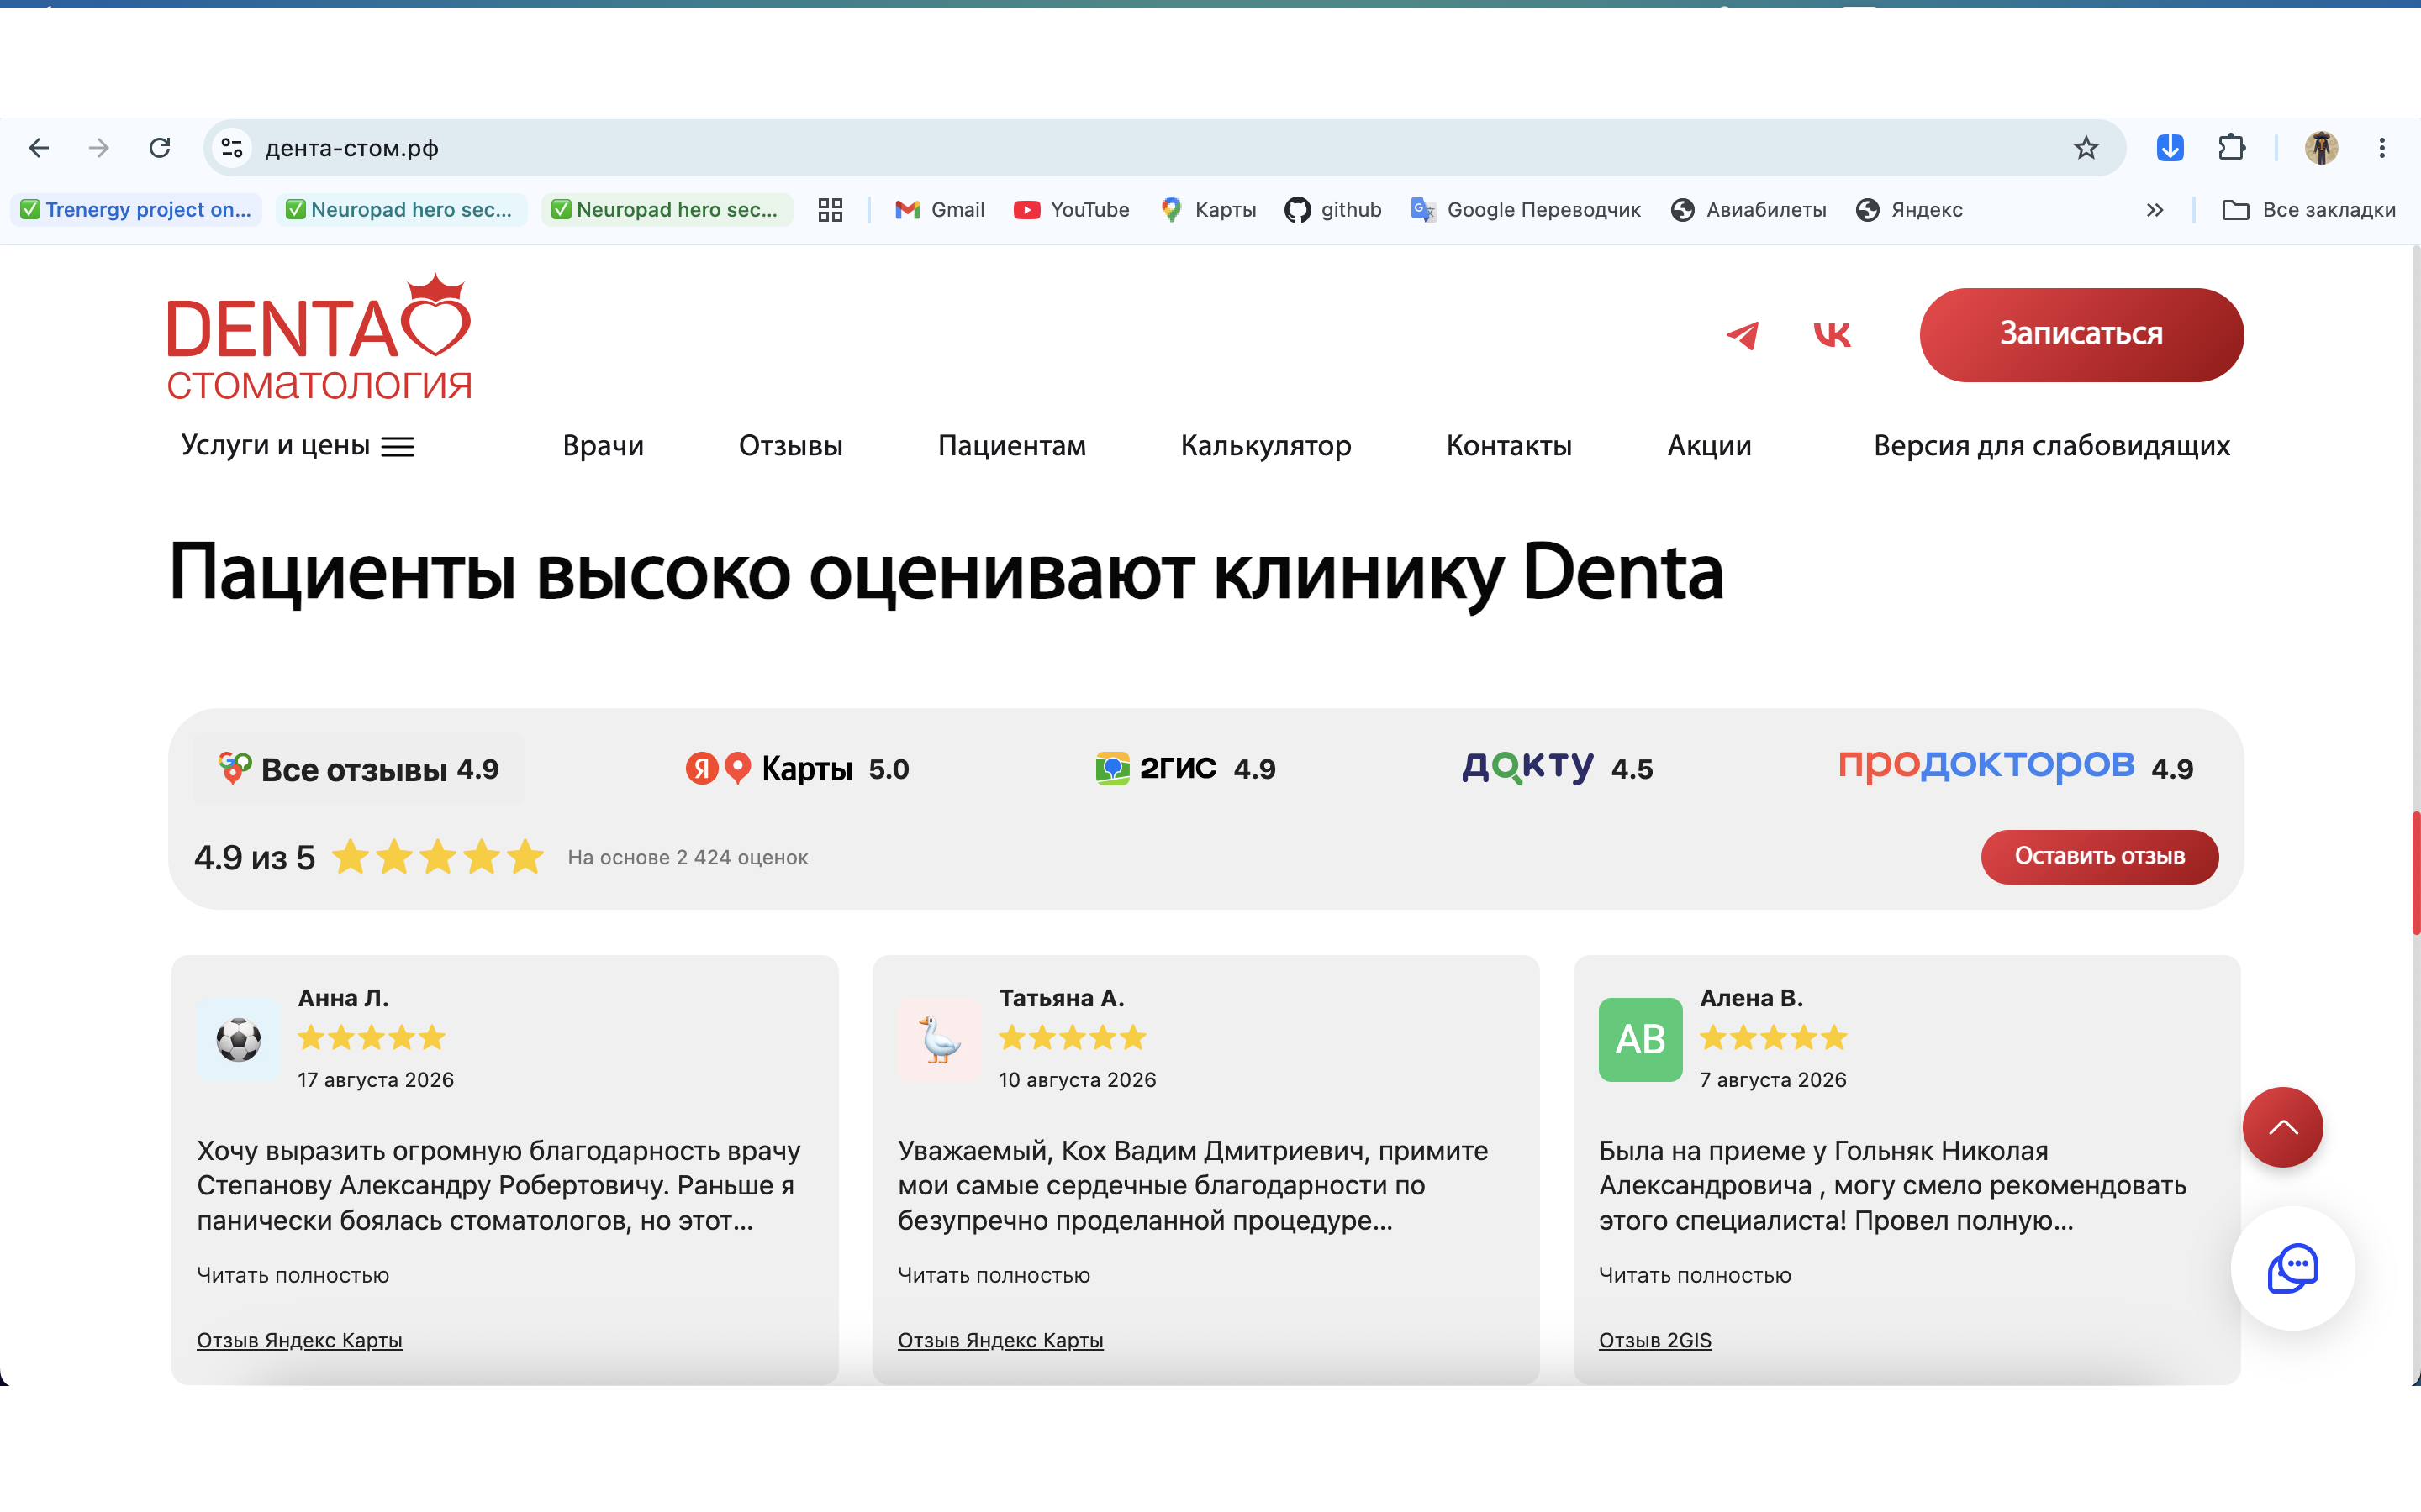Open the Extensions puzzle icon
This screenshot has width=2421, height=1512.
(x=2232, y=148)
